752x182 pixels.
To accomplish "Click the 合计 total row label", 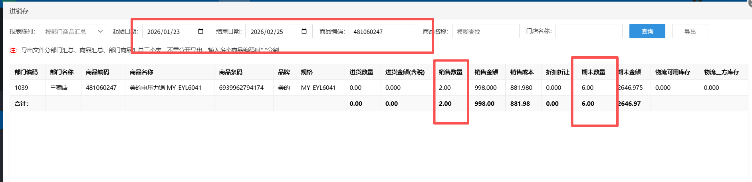I will [22, 104].
